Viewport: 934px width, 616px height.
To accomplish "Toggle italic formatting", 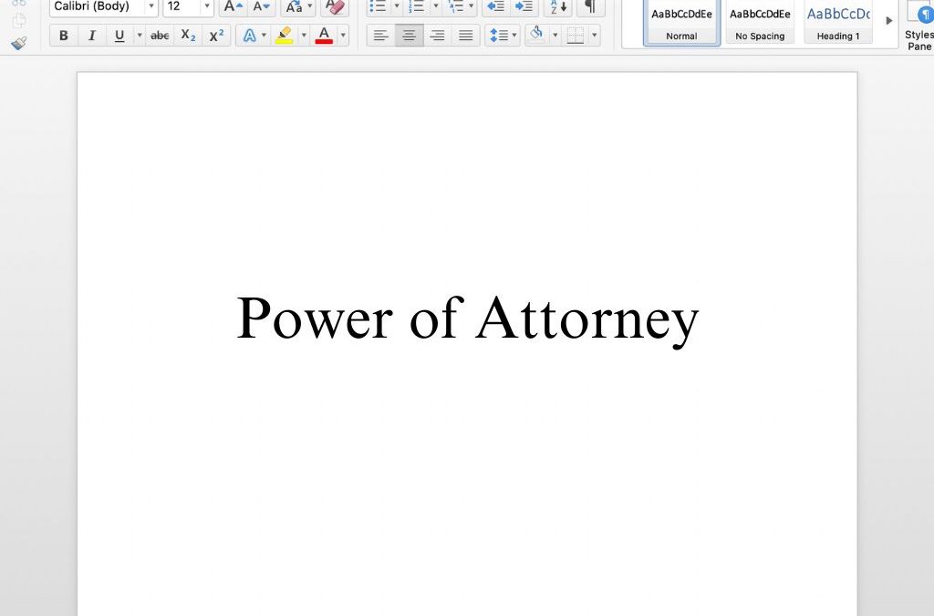I will click(x=92, y=36).
